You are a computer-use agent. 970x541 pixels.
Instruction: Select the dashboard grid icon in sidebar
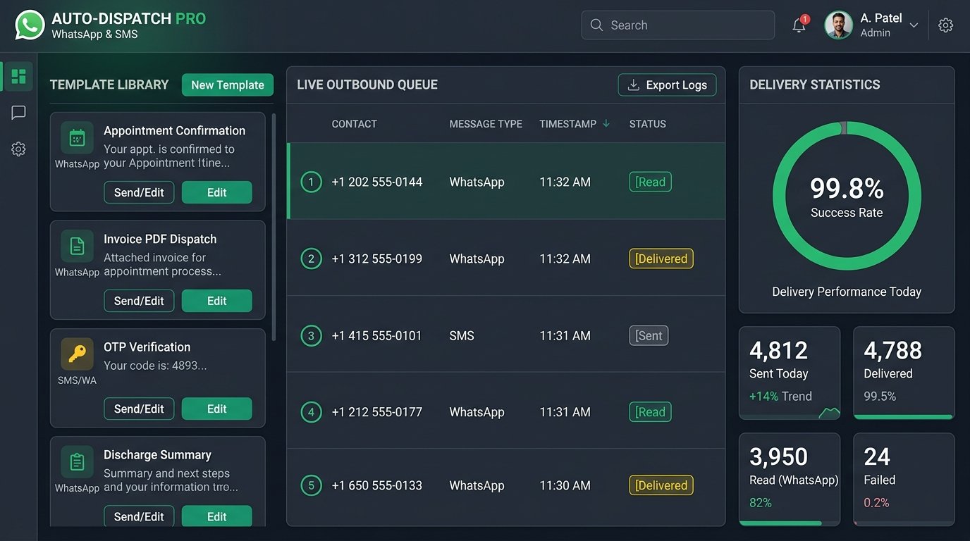18,76
